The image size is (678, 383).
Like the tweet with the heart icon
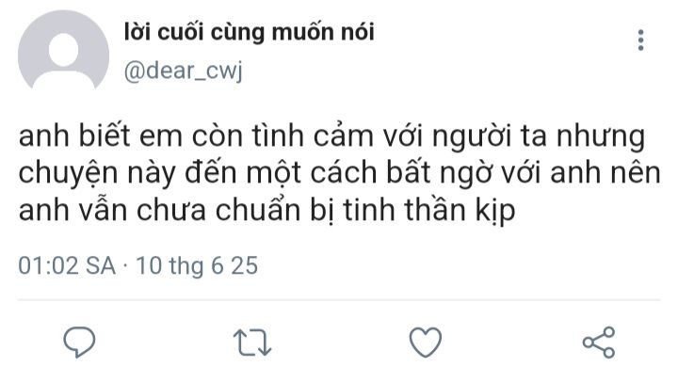426,342
